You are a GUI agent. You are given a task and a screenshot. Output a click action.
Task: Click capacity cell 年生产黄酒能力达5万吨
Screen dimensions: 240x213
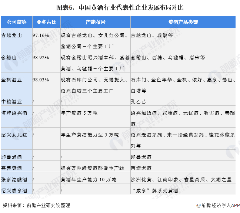[x=96, y=138]
